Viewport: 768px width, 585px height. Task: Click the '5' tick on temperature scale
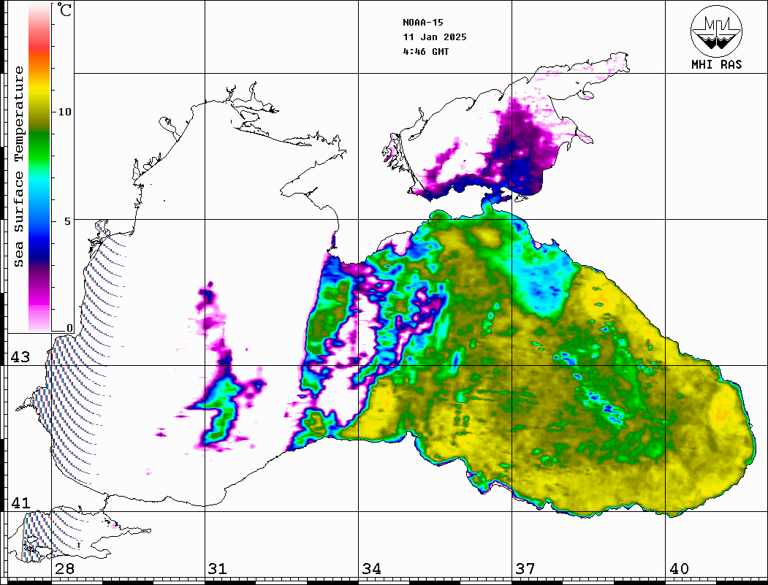67,221
